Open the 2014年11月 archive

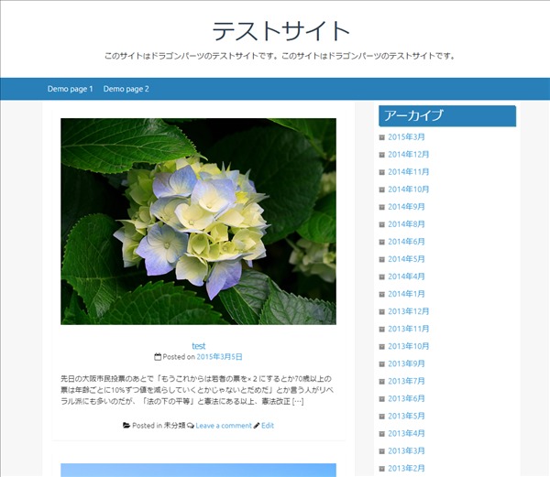(x=408, y=172)
